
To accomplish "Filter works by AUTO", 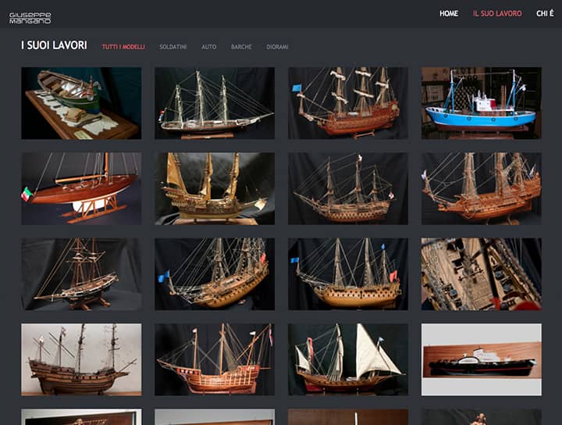I will pyautogui.click(x=208, y=47).
